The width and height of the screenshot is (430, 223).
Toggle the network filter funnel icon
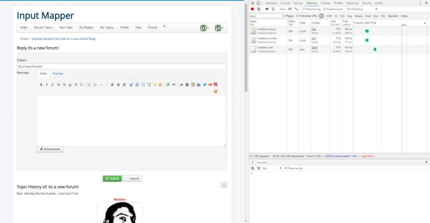[273, 9]
